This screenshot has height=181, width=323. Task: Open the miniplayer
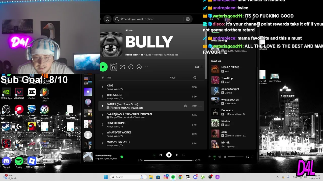click(x=248, y=157)
